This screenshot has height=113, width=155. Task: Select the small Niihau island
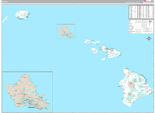[5, 19]
